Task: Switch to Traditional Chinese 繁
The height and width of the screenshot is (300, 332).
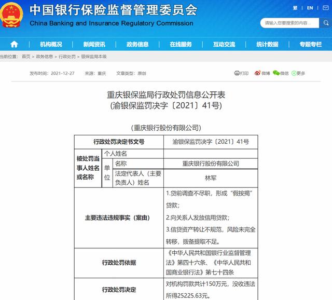Action: (x=295, y=8)
